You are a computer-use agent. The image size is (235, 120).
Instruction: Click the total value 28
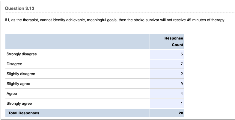click(x=180, y=113)
